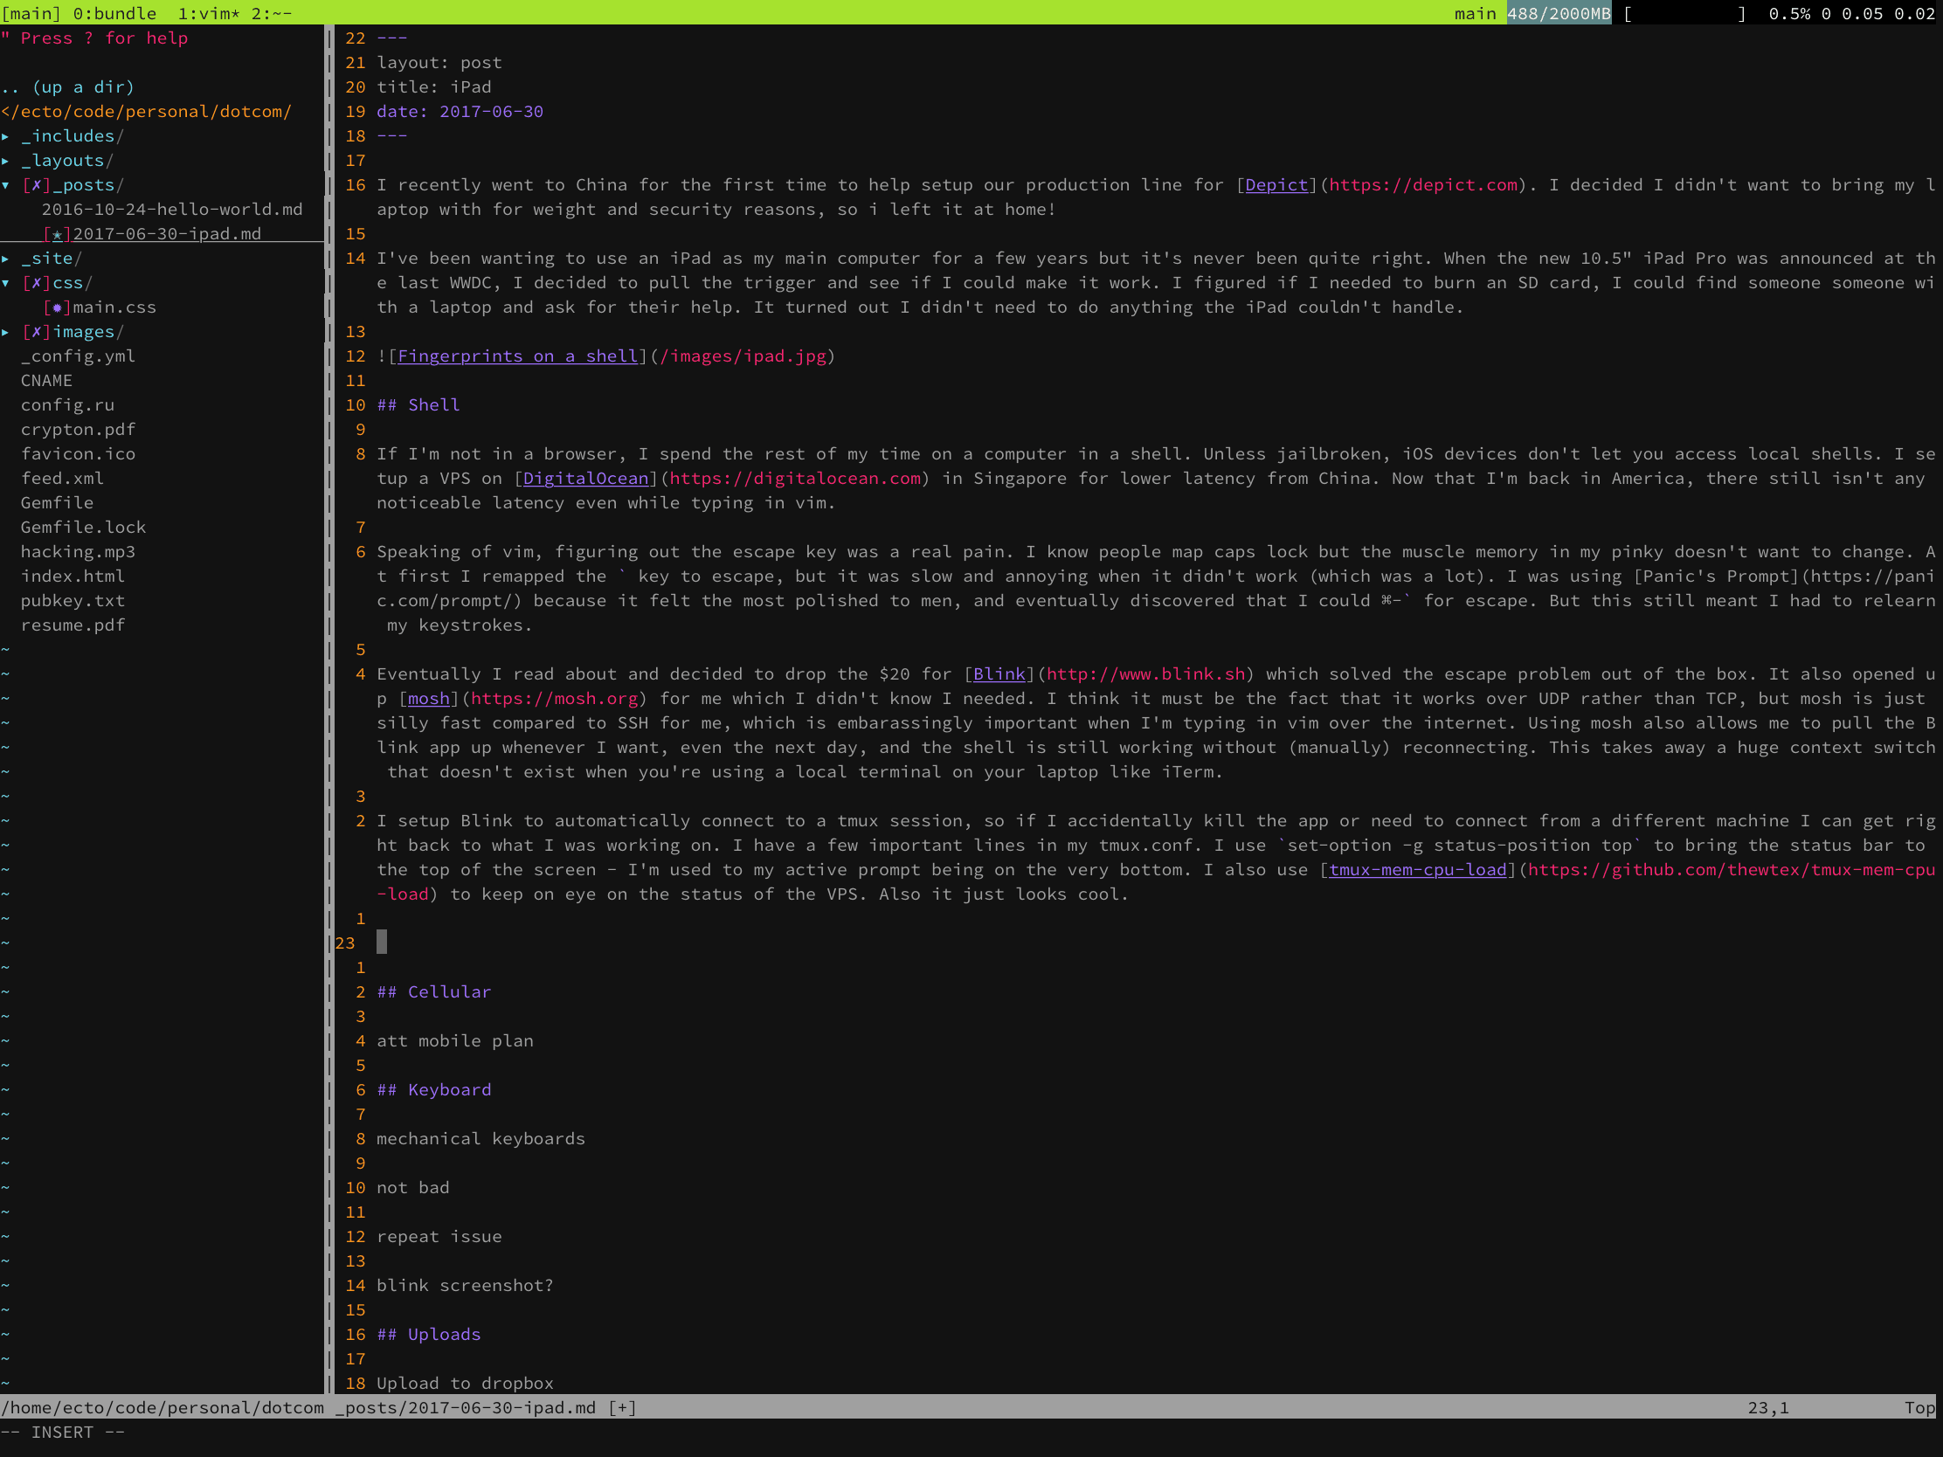Open the Depict link in the post text
The height and width of the screenshot is (1457, 1943).
pyautogui.click(x=1276, y=184)
